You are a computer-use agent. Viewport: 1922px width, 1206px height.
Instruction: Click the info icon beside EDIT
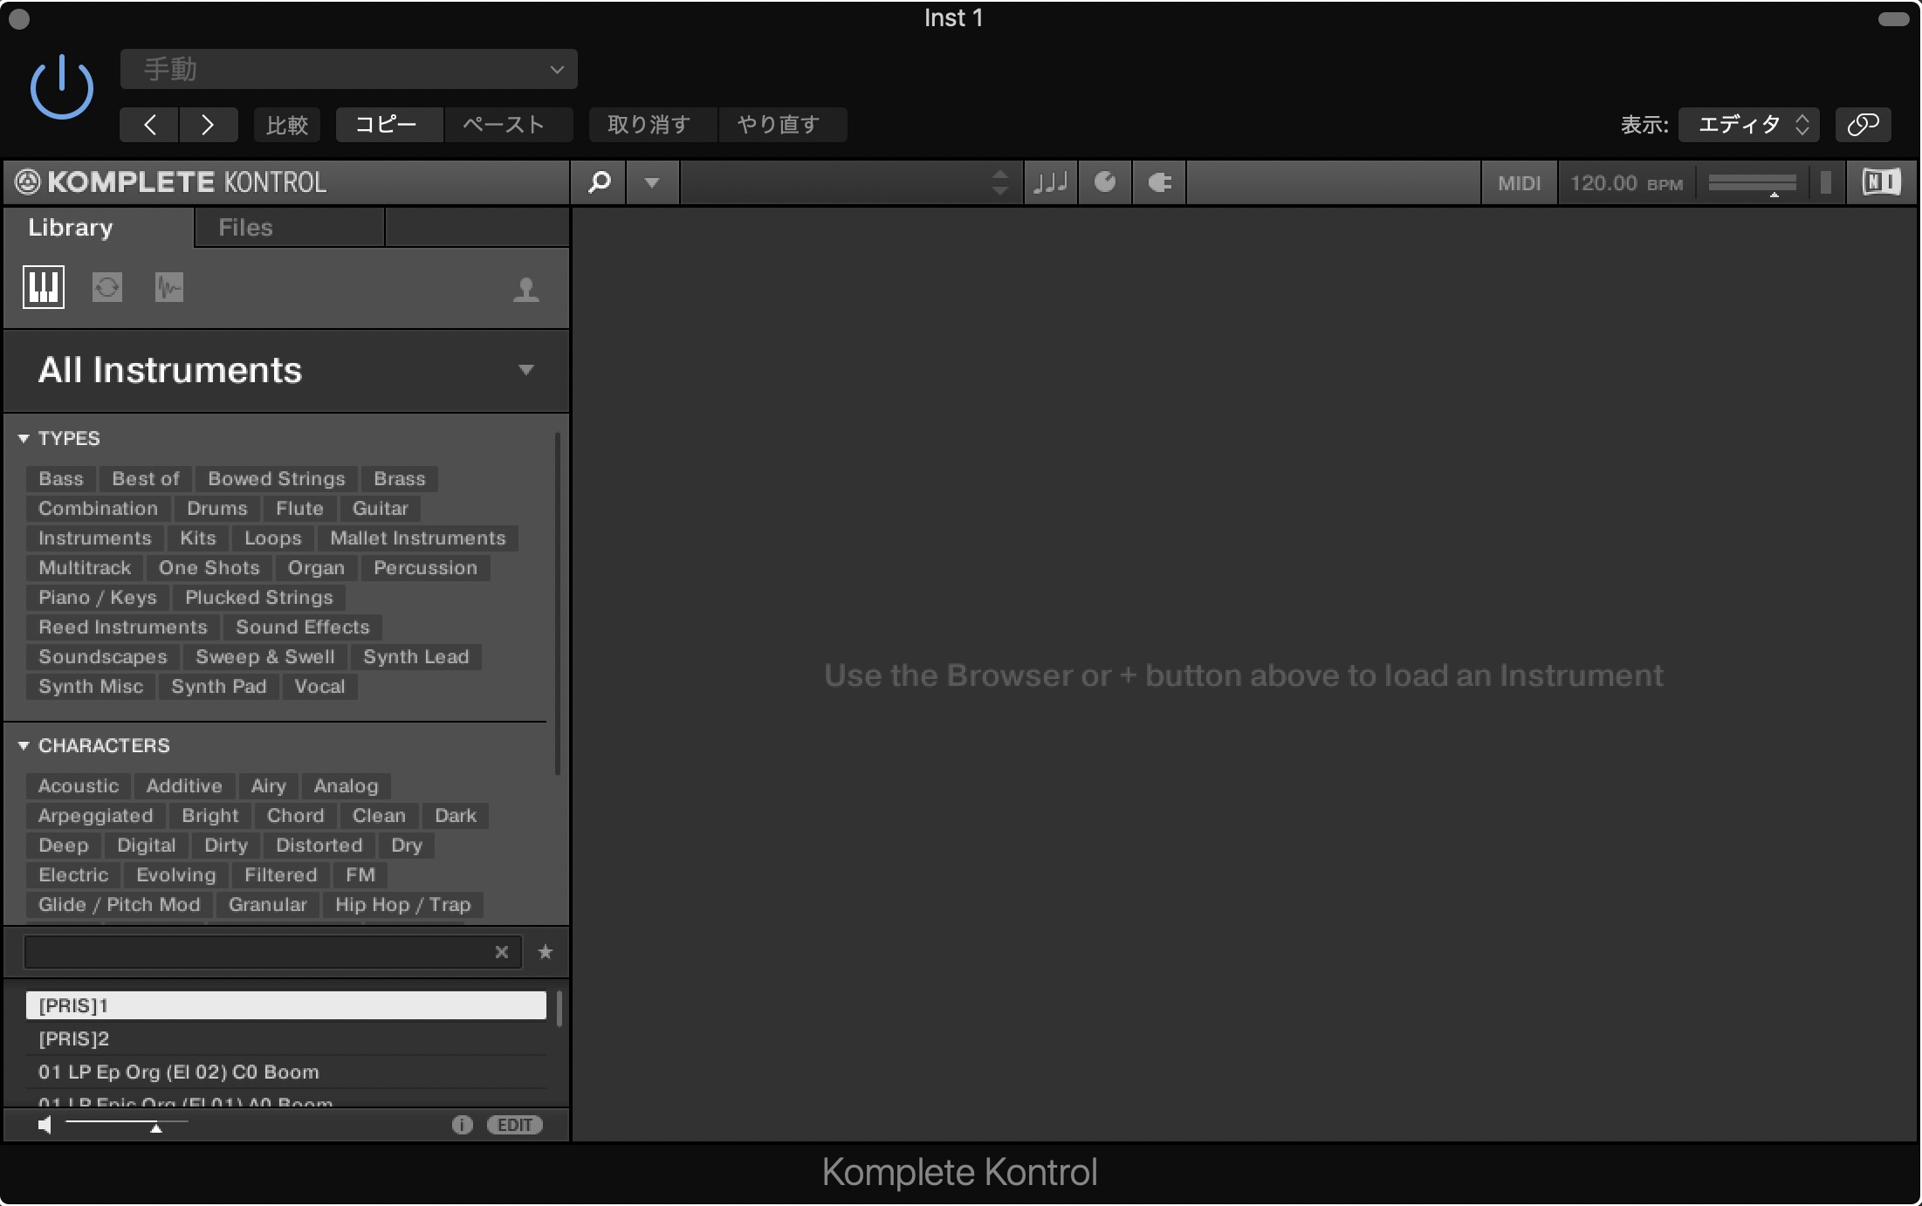[x=462, y=1125]
